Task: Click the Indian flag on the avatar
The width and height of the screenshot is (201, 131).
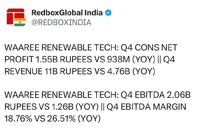Action: tap(20, 22)
